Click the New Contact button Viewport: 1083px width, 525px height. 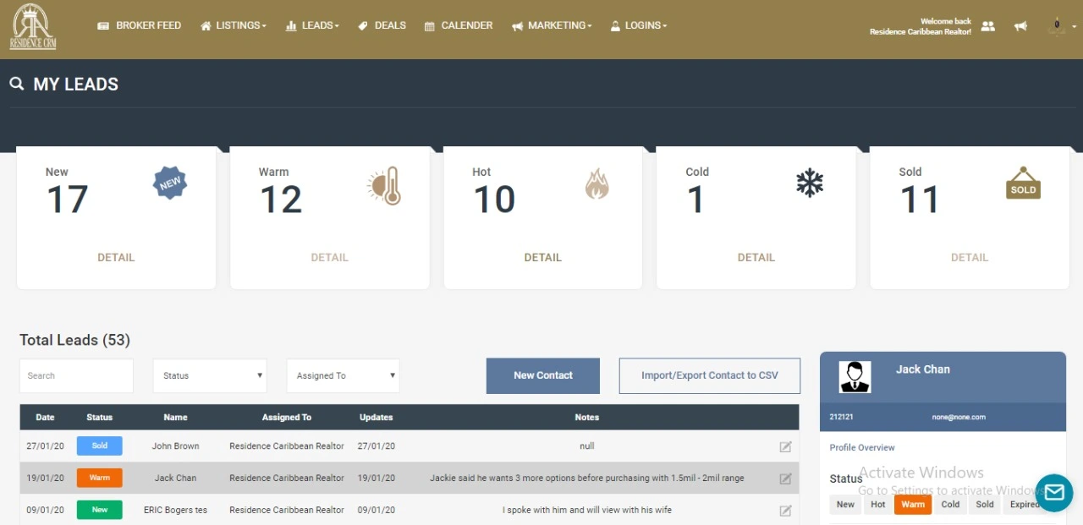click(x=542, y=376)
